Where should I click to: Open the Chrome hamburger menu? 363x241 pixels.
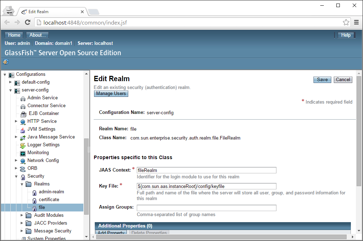click(x=357, y=22)
